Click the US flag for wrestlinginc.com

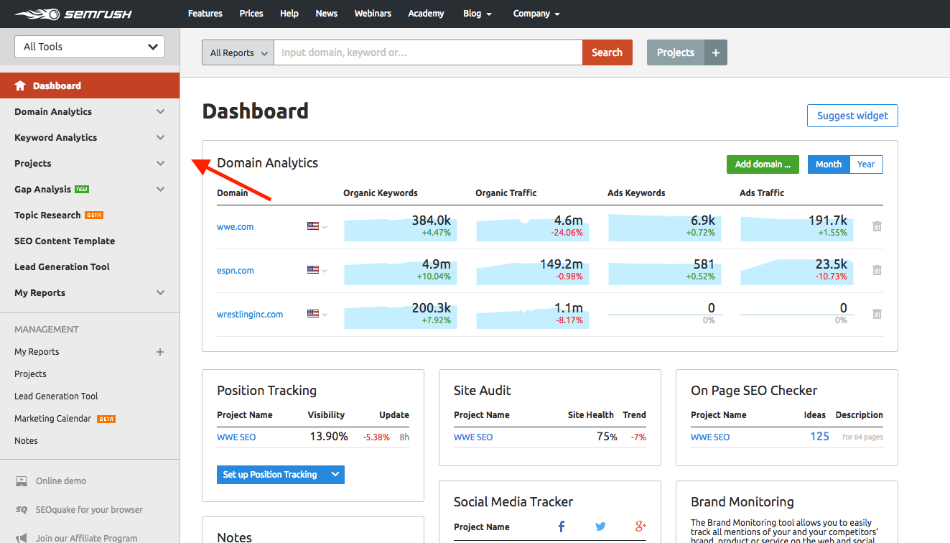(312, 314)
